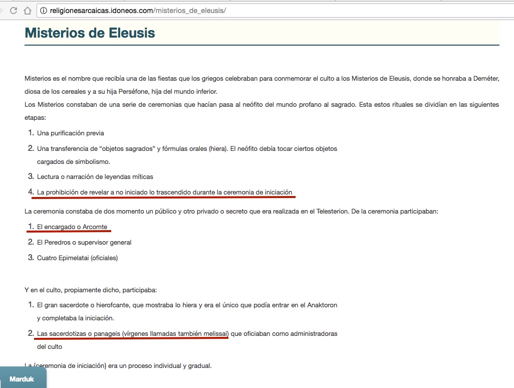The image size is (514, 388).
Task: Open the Marduk tab at bottom left
Action: coord(22,379)
